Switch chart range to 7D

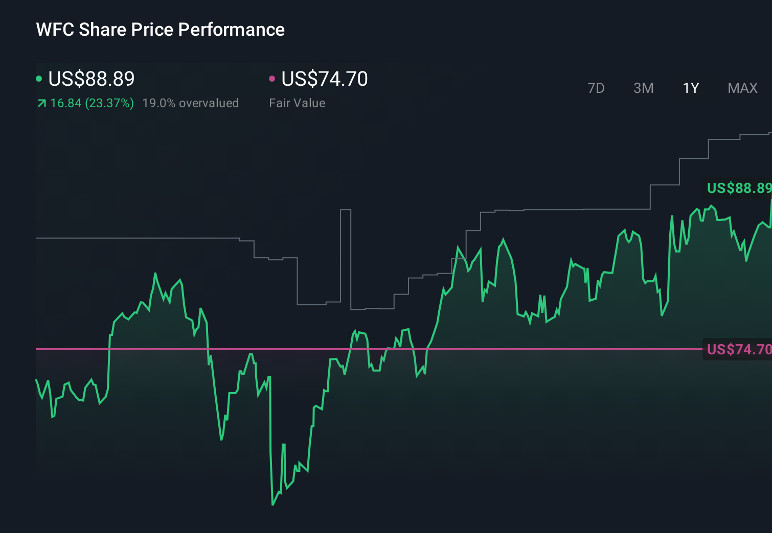pyautogui.click(x=596, y=88)
